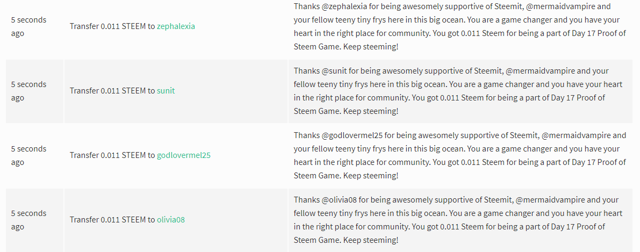The image size is (640, 252).
Task: Click the timestamp of the zephalexia transfer
Action: click(x=28, y=26)
